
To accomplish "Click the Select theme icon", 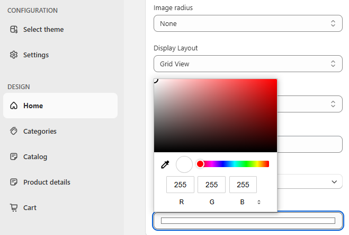I will [x=14, y=29].
